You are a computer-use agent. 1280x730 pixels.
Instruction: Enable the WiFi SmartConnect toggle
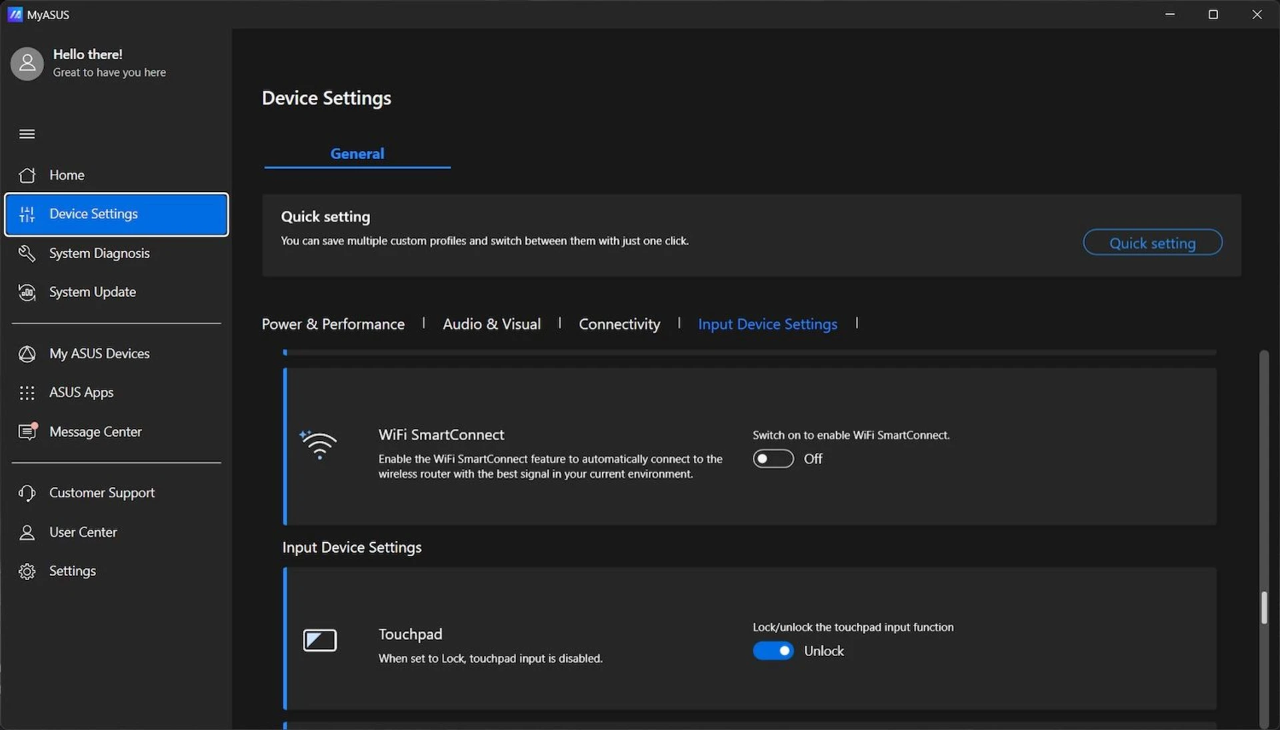tap(773, 459)
